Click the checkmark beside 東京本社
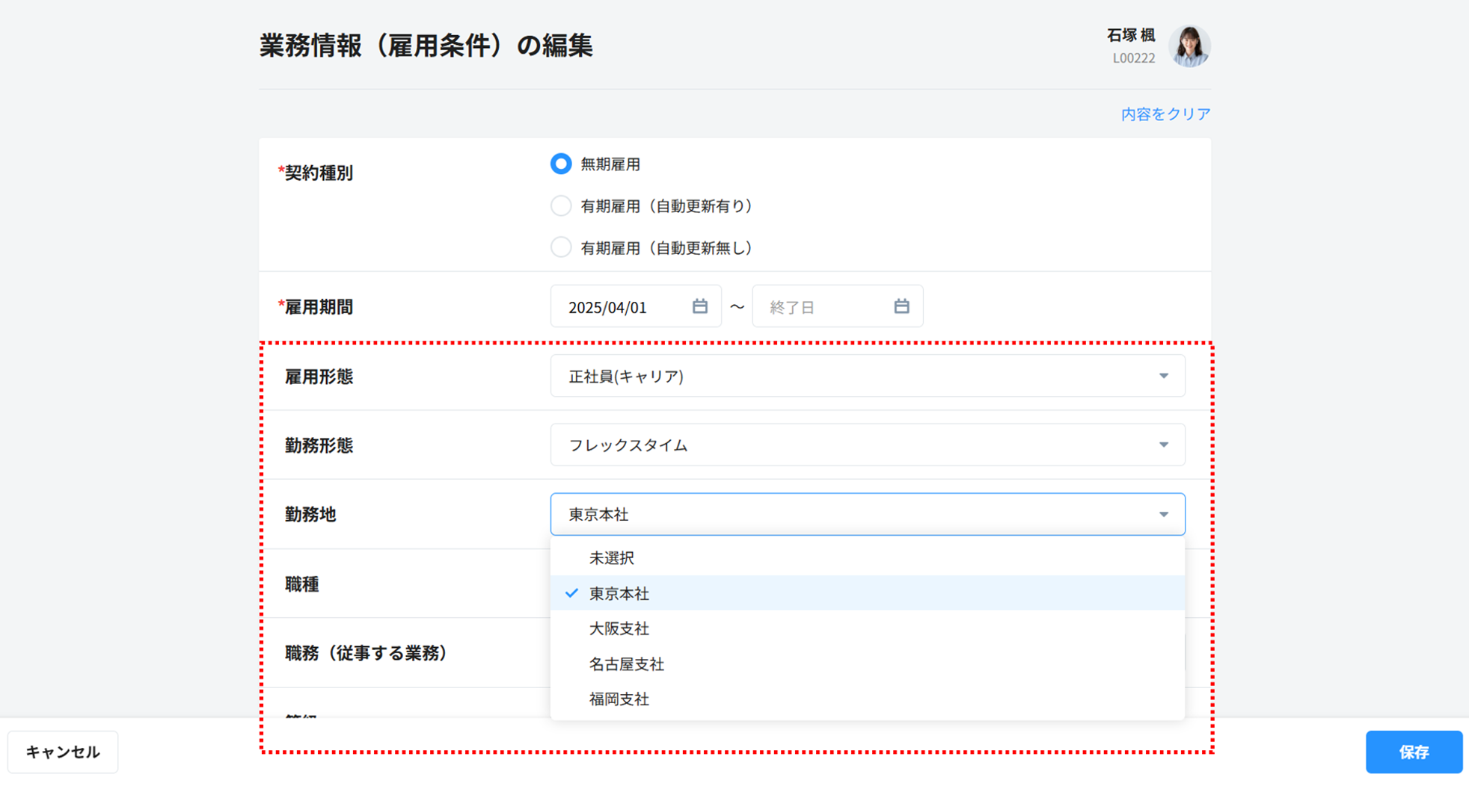 click(572, 593)
